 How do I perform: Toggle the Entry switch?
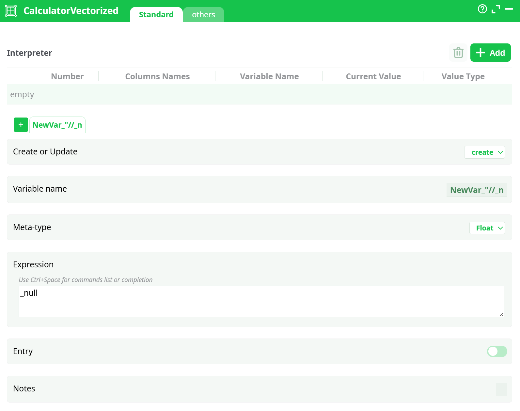pos(497,351)
